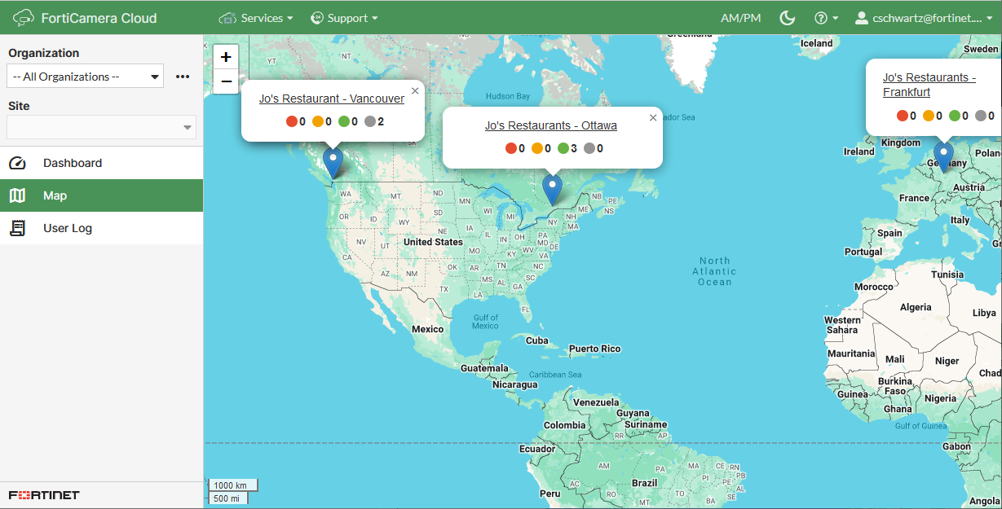Open the Services menu
Image resolution: width=1002 pixels, height=509 pixels.
256,18
